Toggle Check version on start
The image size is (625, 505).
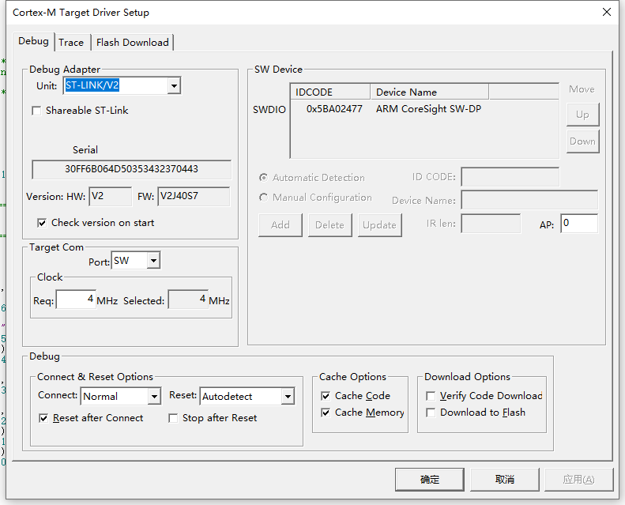pyautogui.click(x=42, y=223)
